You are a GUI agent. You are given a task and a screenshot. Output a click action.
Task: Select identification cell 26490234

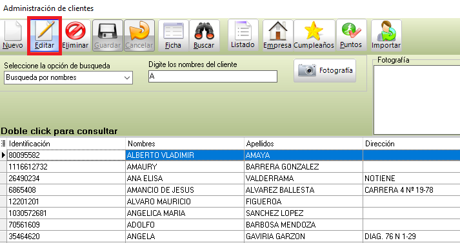[x=66, y=178]
